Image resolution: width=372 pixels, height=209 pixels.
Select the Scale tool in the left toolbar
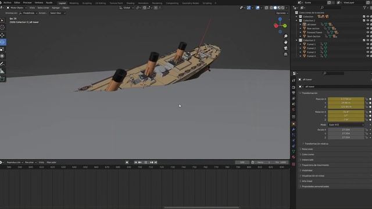(x=2, y=49)
